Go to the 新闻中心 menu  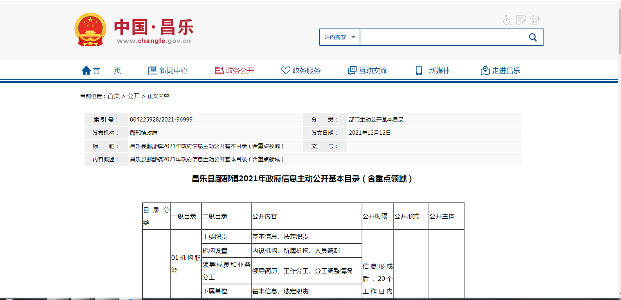pos(173,71)
